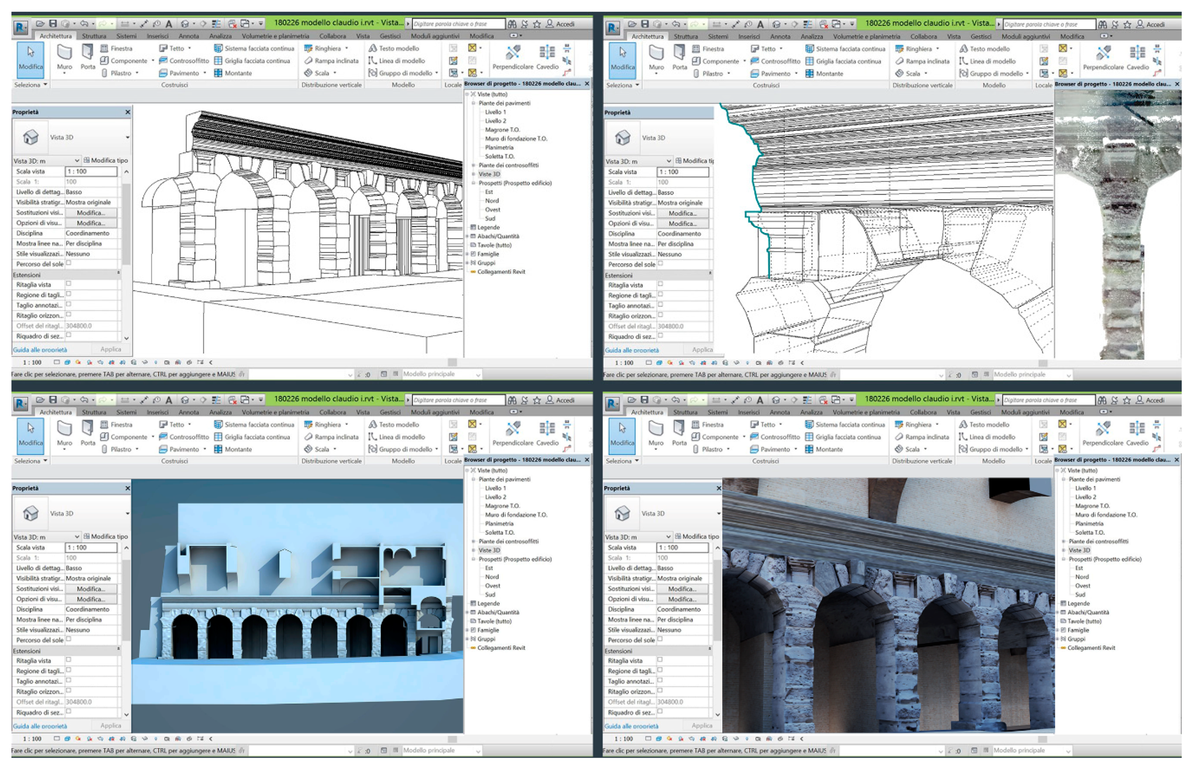Expand Piante dei controsoffitti node in bottom-right browser
Screen dimensions: 1196x775
[x=1063, y=542]
